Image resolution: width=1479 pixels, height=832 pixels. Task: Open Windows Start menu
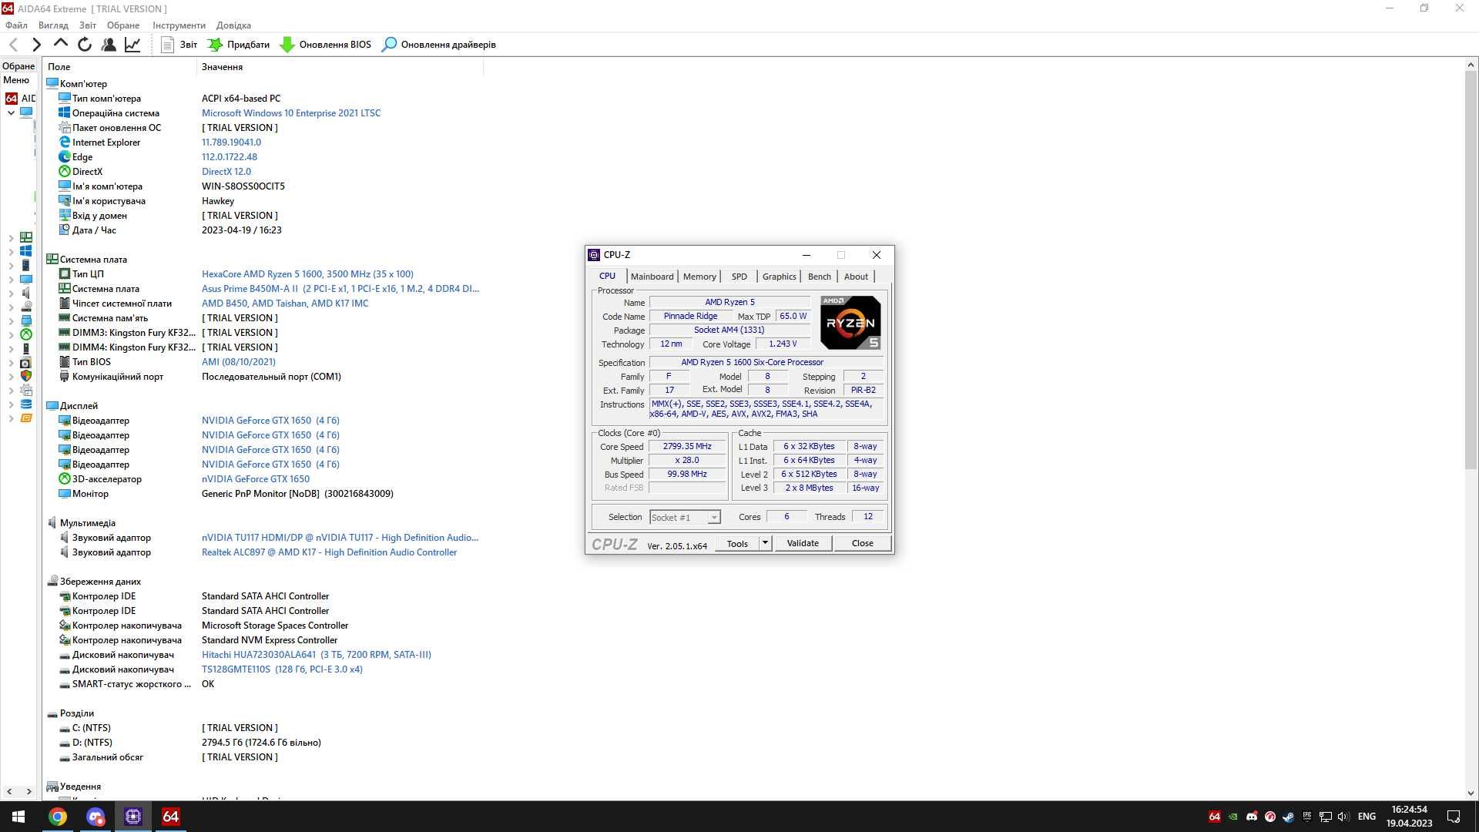click(18, 817)
